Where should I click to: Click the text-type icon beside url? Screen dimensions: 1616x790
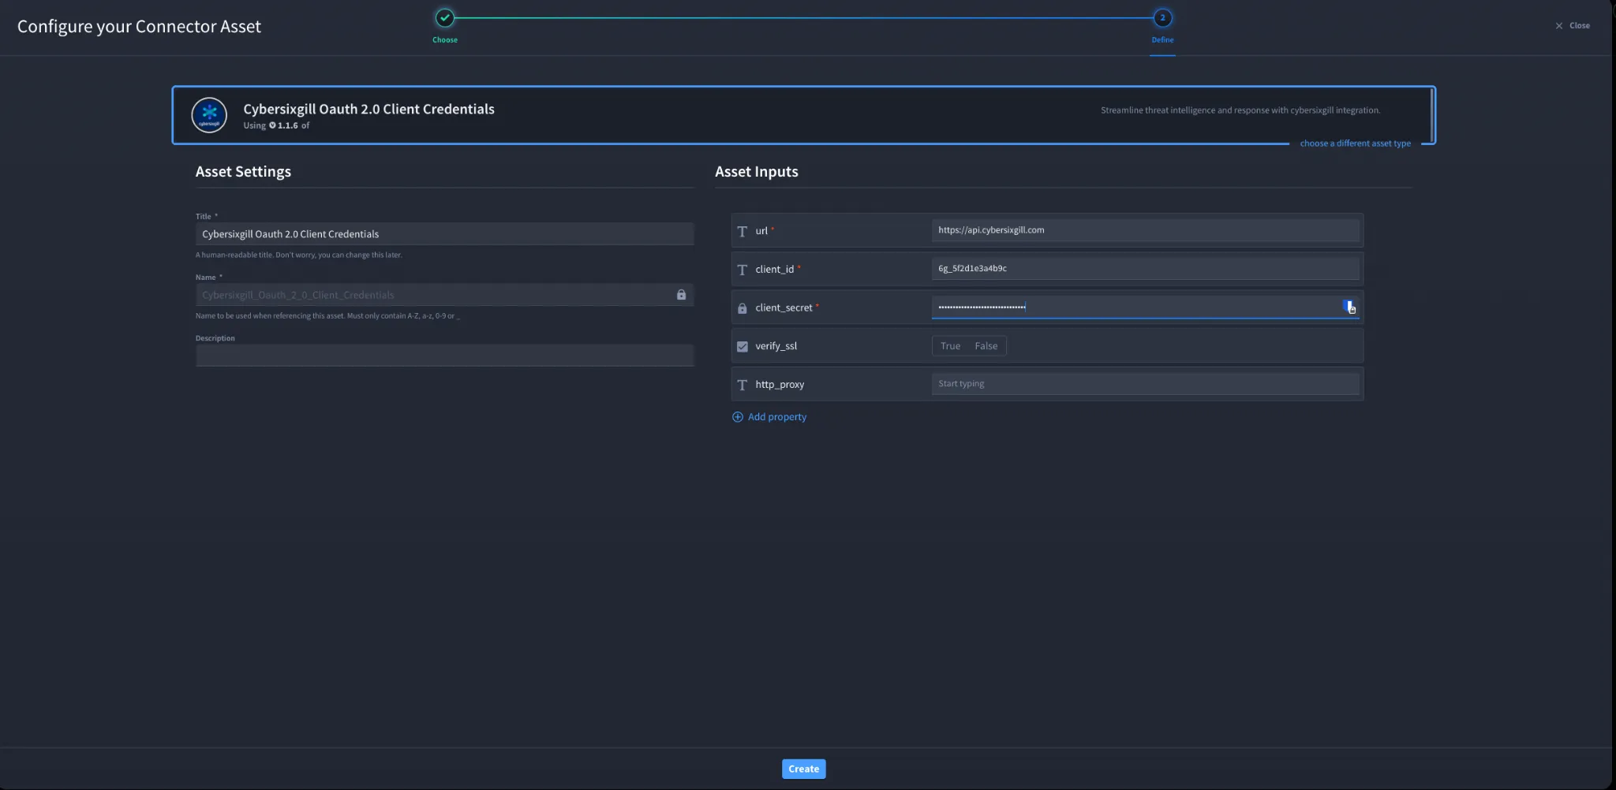coord(742,231)
